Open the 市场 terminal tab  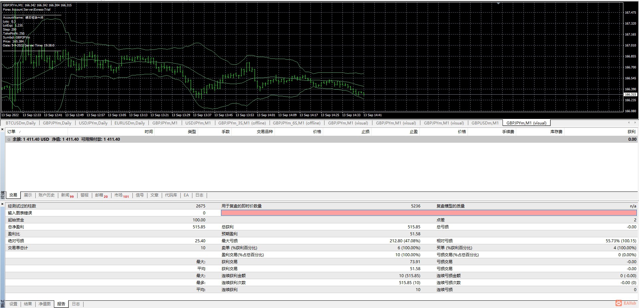[121, 195]
